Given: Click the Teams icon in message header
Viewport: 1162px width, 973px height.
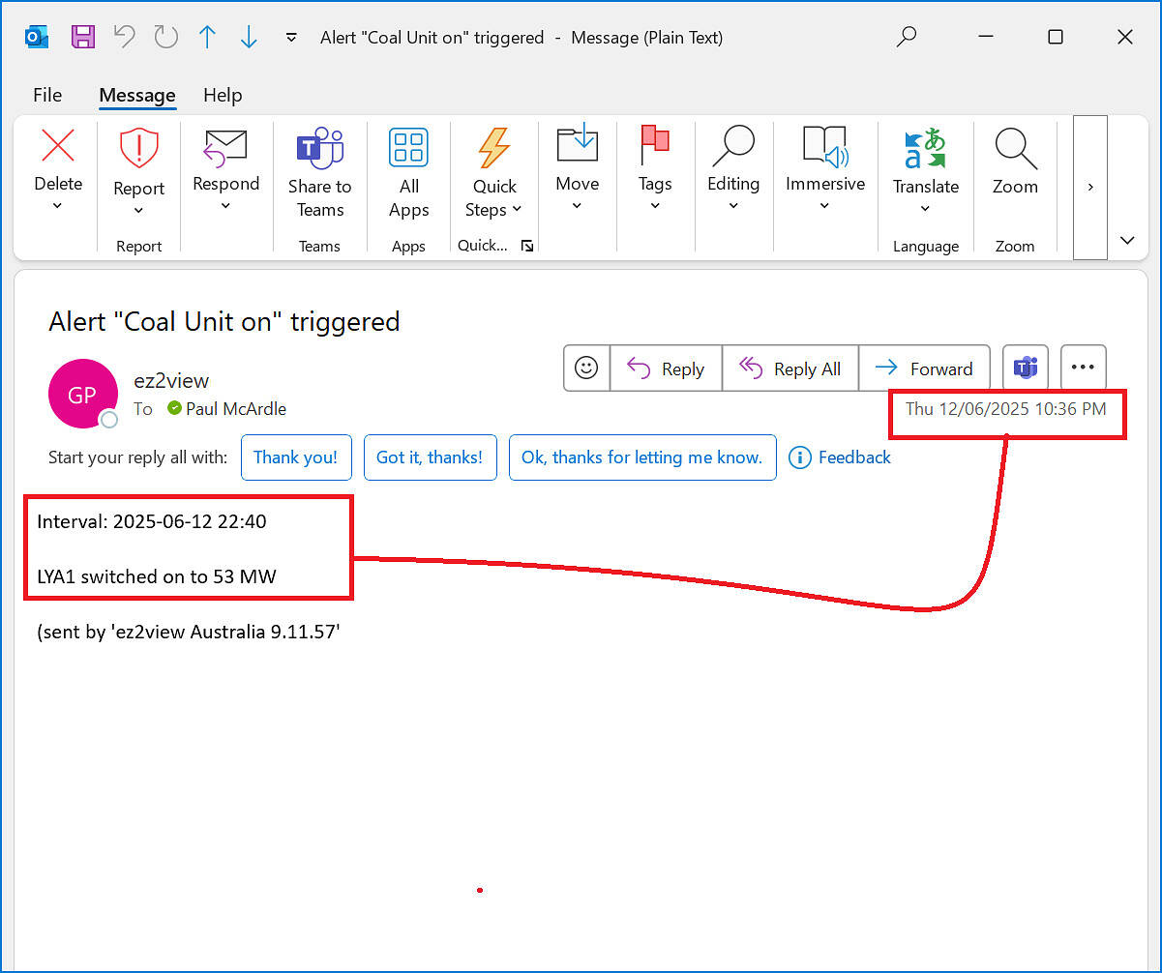Looking at the screenshot, I should (1026, 368).
